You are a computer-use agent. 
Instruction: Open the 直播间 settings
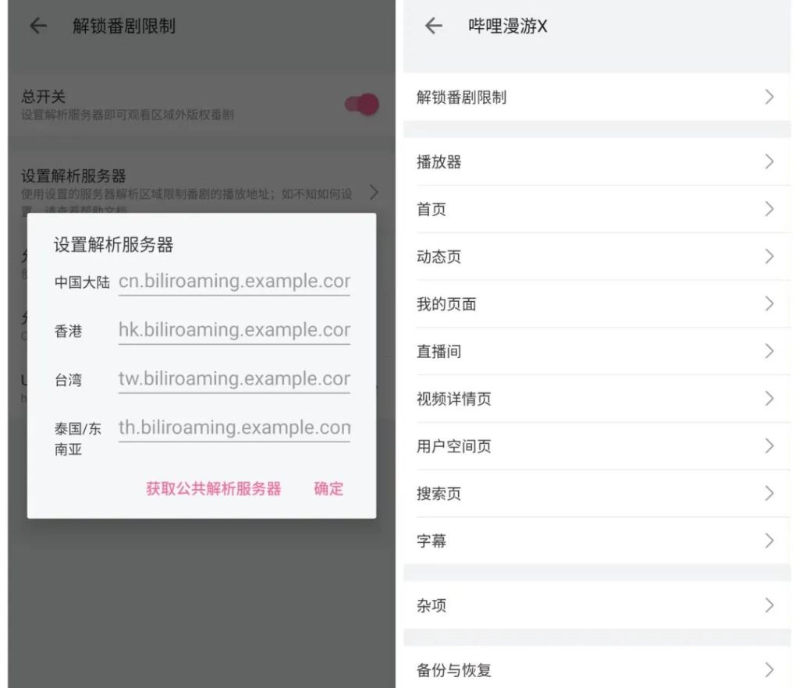[597, 351]
